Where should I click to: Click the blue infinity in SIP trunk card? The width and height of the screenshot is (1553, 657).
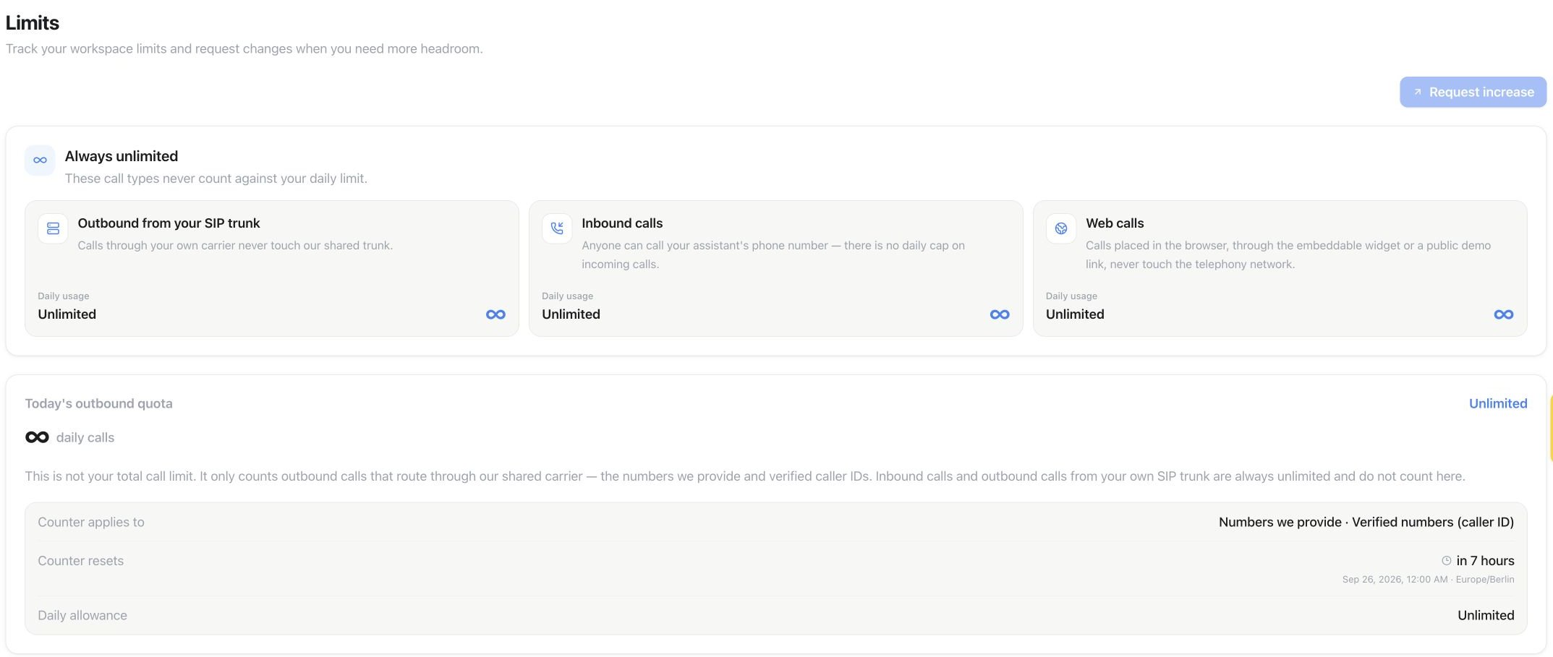point(495,314)
